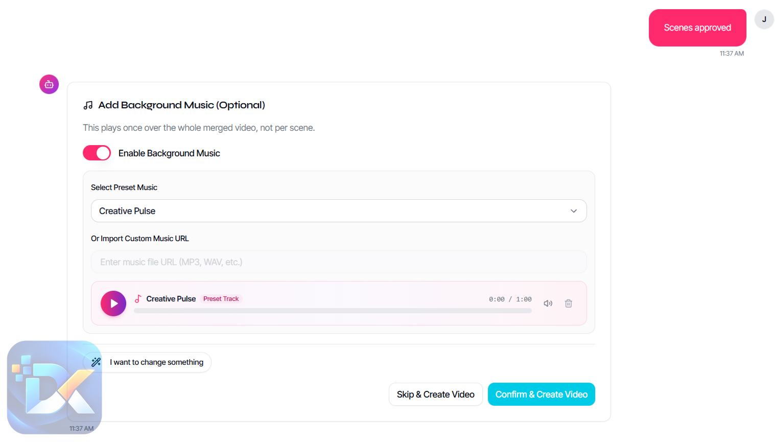The width and height of the screenshot is (775, 442).
Task: Click the assistant bot avatar icon
Action: (49, 84)
